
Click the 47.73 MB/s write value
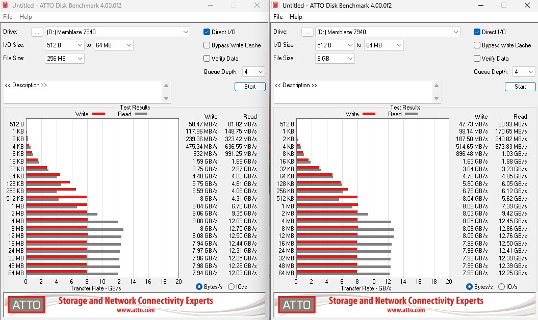point(474,124)
